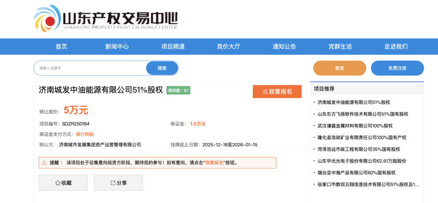The height and width of the screenshot is (203, 438).
Task: Click the Shandong Property Right Exchange Center logo
Action: click(106, 19)
